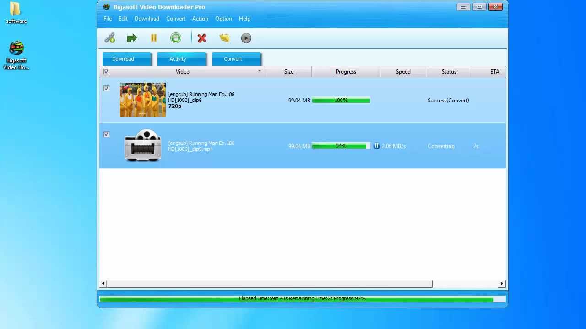Click the Success(Convert) status text
This screenshot has width=586, height=329.
point(448,101)
